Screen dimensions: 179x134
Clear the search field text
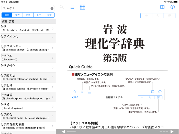[52, 8]
